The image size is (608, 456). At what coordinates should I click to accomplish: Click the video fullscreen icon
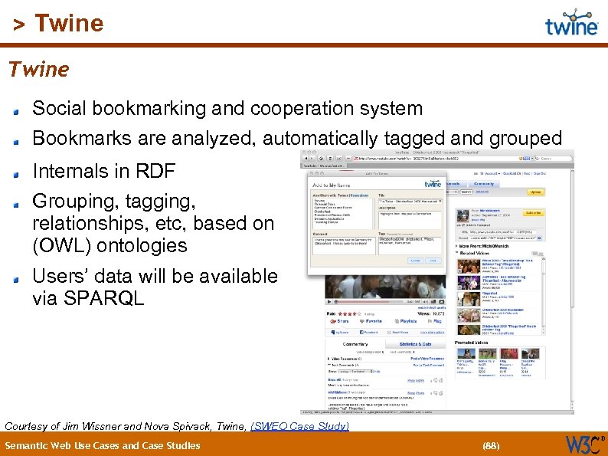[x=441, y=301]
